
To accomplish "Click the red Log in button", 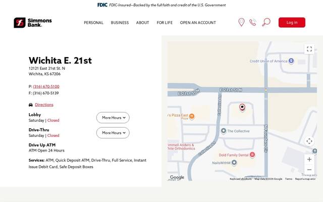I will point(292,22).
